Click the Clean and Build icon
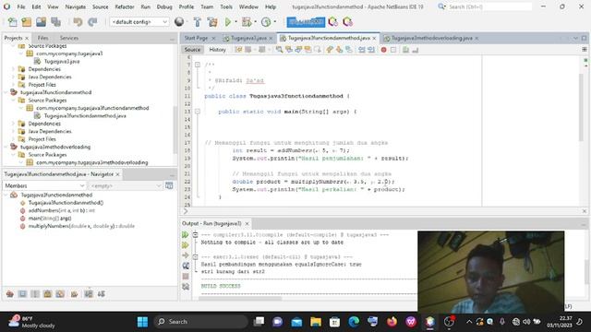The image size is (591, 332). click(x=212, y=22)
